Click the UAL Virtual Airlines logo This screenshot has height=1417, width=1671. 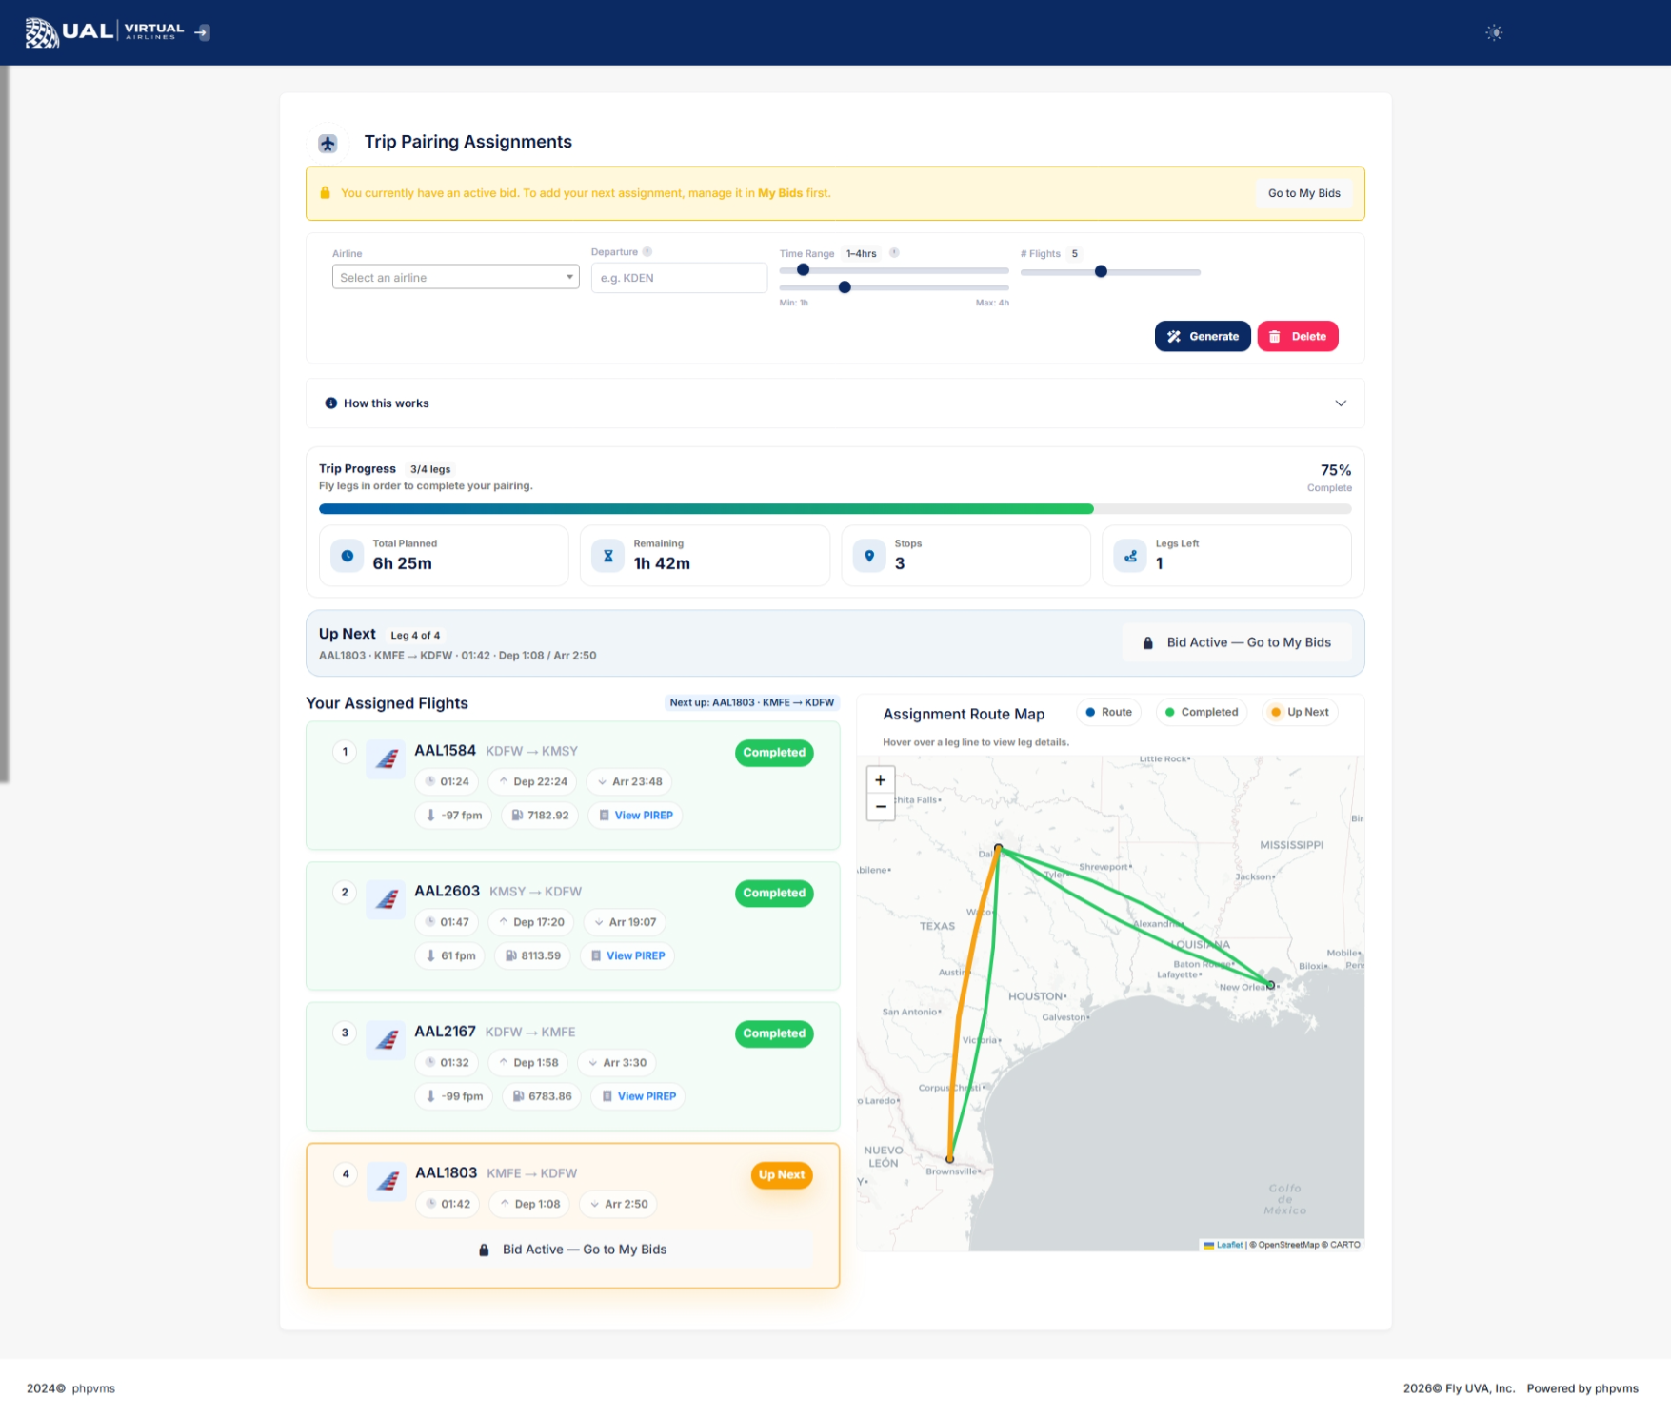tap(104, 32)
